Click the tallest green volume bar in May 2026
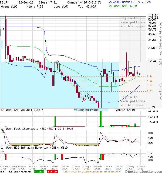 101,119
